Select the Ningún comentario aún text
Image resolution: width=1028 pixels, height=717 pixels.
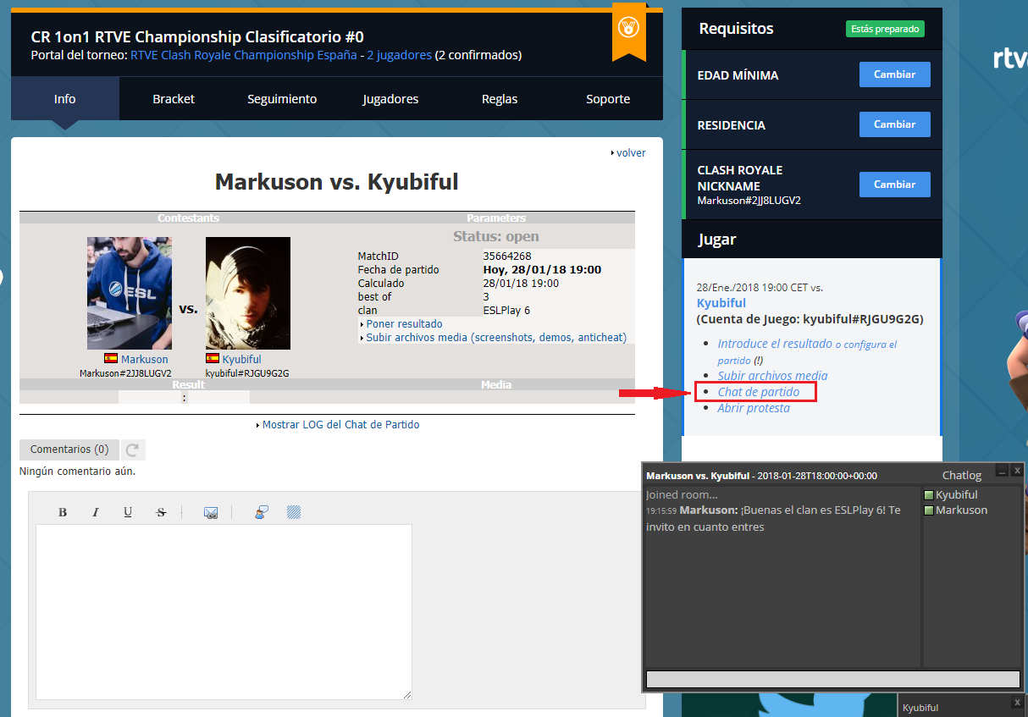click(77, 472)
